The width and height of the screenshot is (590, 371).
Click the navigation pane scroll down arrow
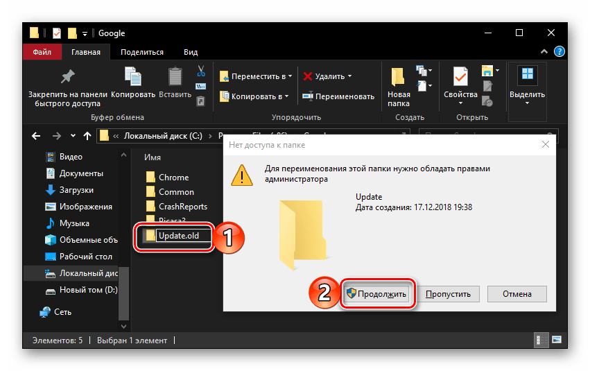tap(123, 326)
